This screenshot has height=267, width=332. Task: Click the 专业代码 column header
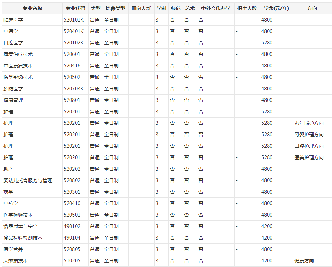75,8
